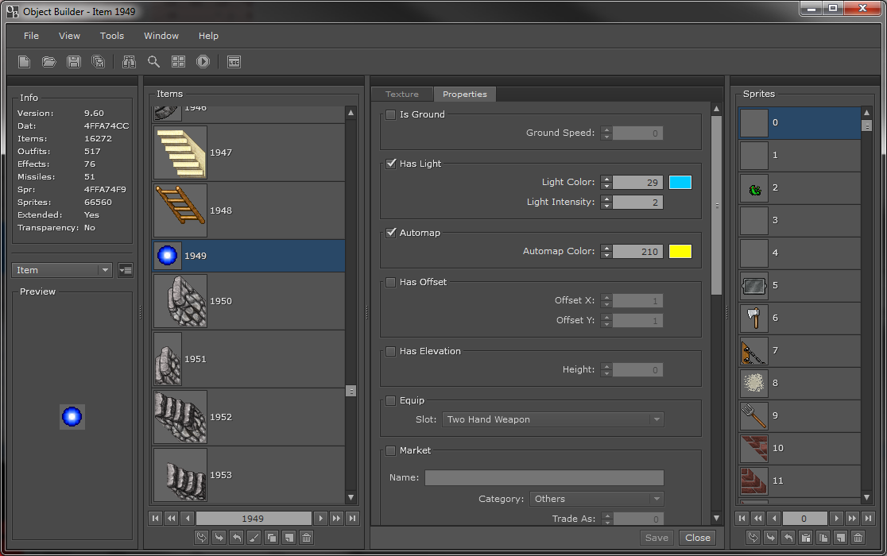Enable the Is Ground checkbox
The height and width of the screenshot is (556, 887).
point(391,114)
